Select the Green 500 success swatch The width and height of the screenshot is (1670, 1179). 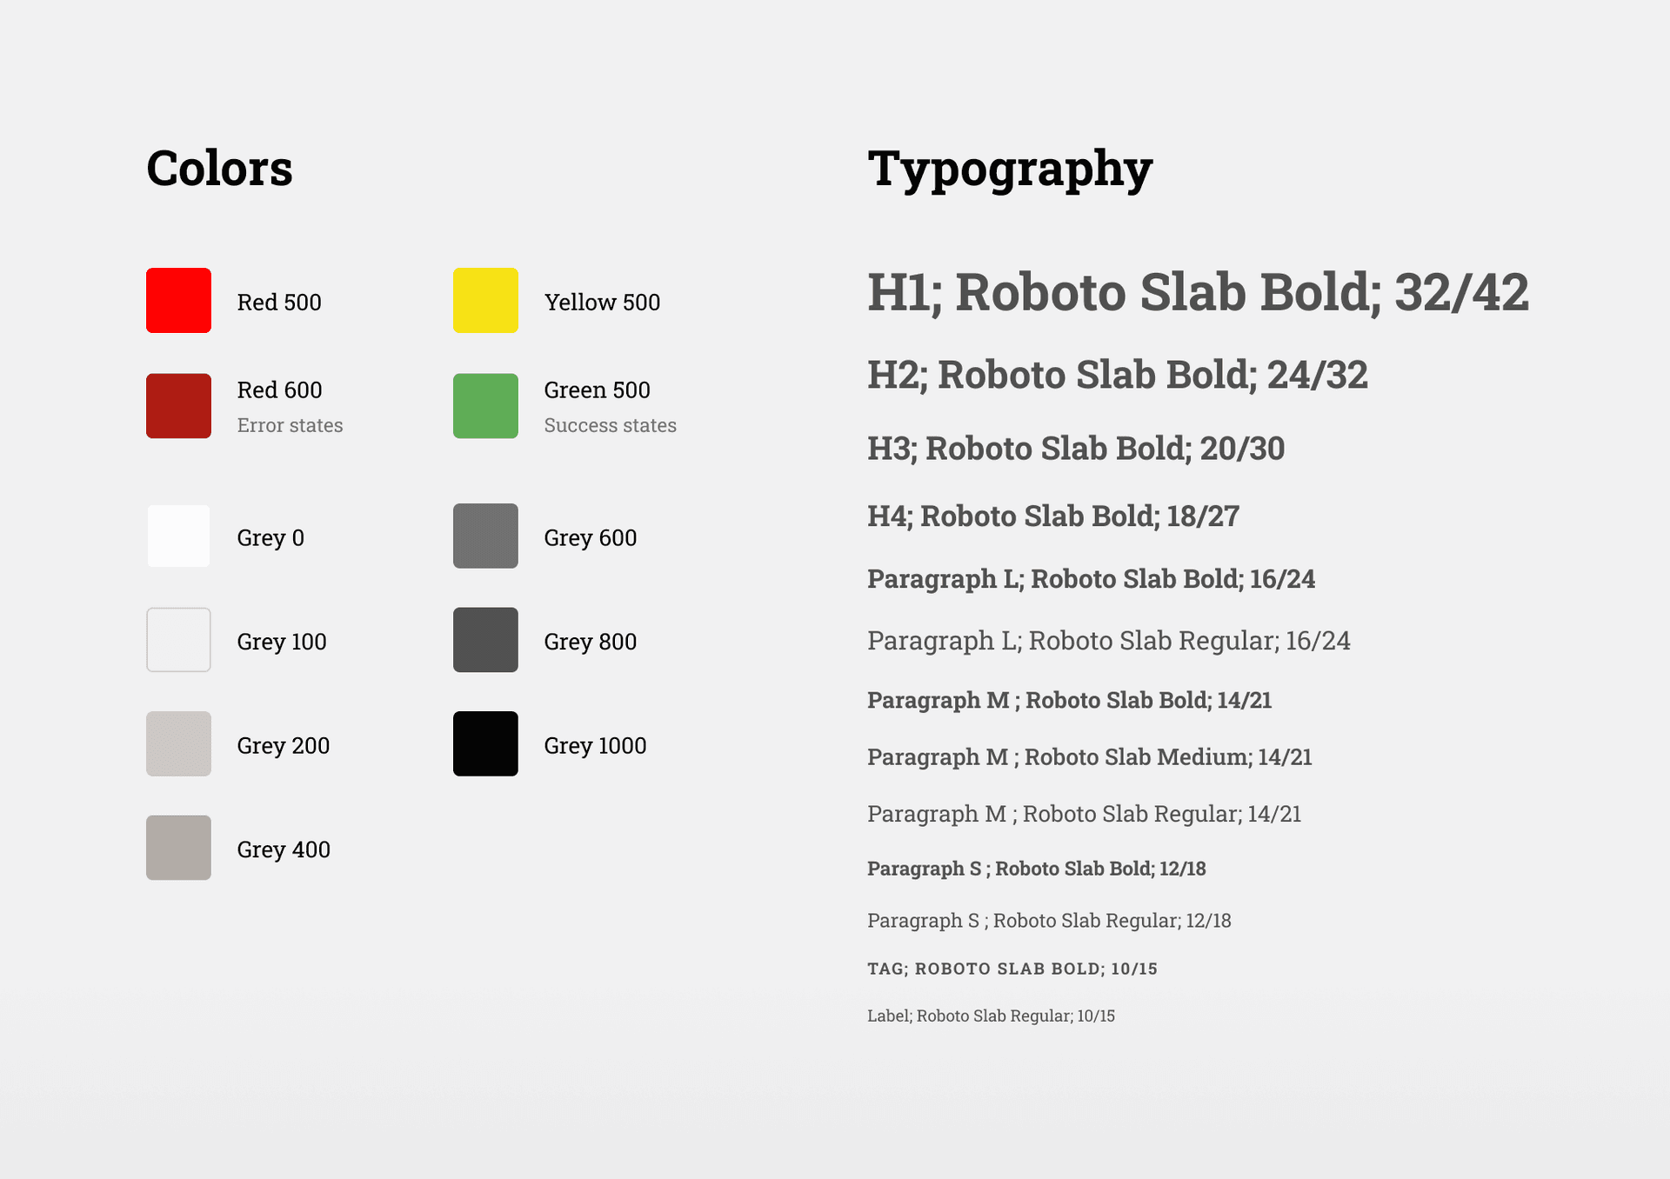pyautogui.click(x=485, y=406)
